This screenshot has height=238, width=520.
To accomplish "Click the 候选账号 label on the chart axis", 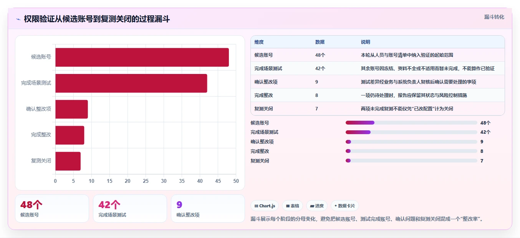I will [41, 57].
